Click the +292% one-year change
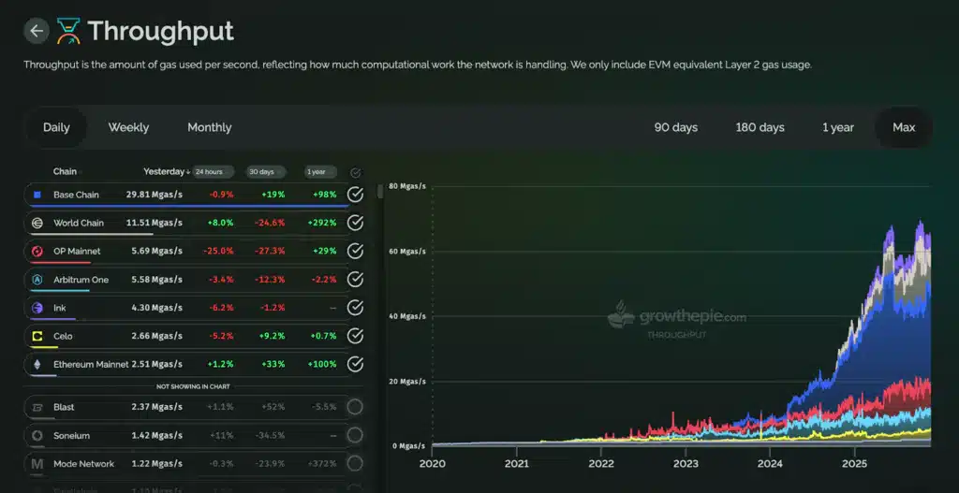 tap(322, 223)
